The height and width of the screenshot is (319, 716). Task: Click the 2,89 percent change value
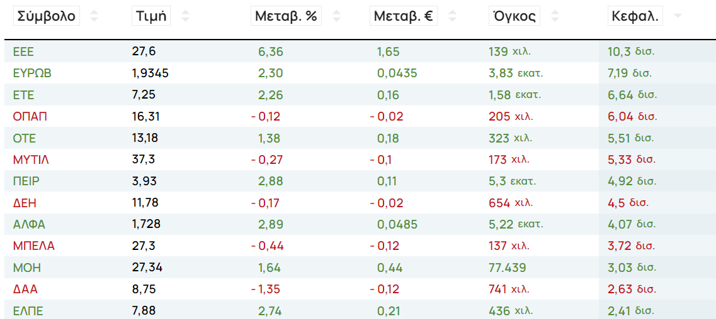(271, 224)
